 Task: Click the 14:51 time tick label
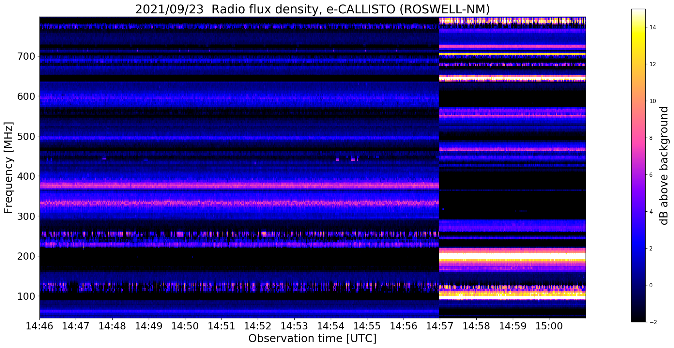point(222,326)
